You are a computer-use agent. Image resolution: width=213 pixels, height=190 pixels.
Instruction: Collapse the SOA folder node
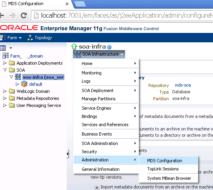5,70
